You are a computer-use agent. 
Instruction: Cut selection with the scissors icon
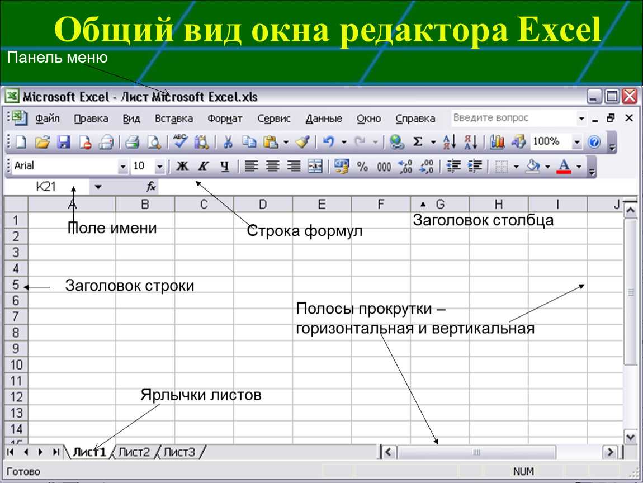click(228, 143)
